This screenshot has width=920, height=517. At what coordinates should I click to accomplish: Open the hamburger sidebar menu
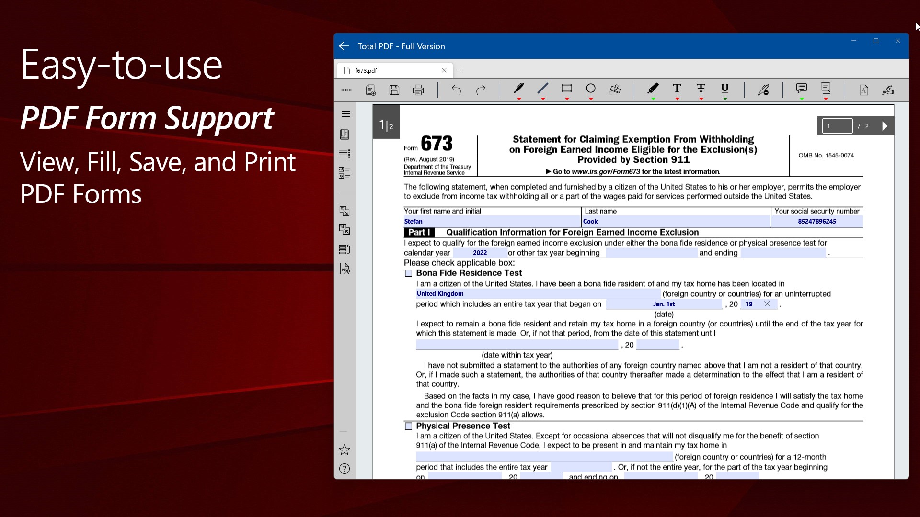tap(346, 114)
